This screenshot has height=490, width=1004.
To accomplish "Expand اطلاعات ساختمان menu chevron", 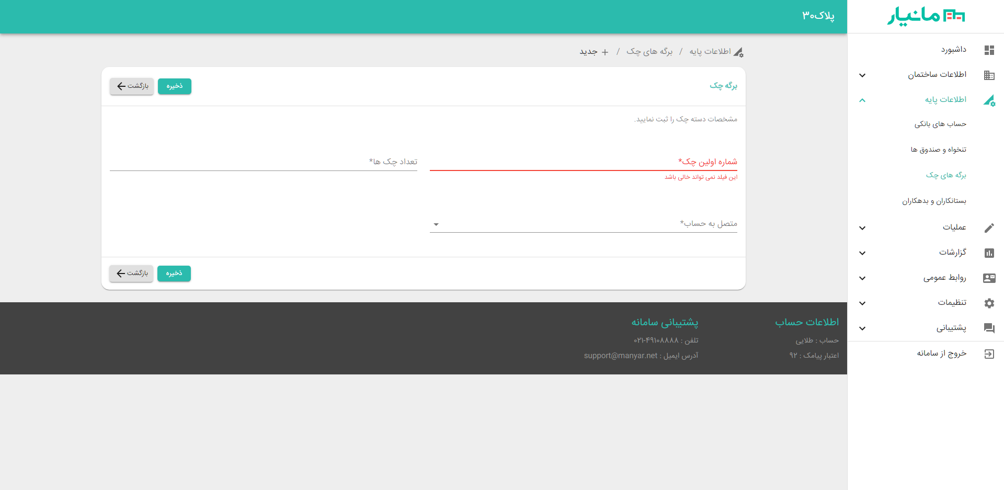I will point(862,75).
